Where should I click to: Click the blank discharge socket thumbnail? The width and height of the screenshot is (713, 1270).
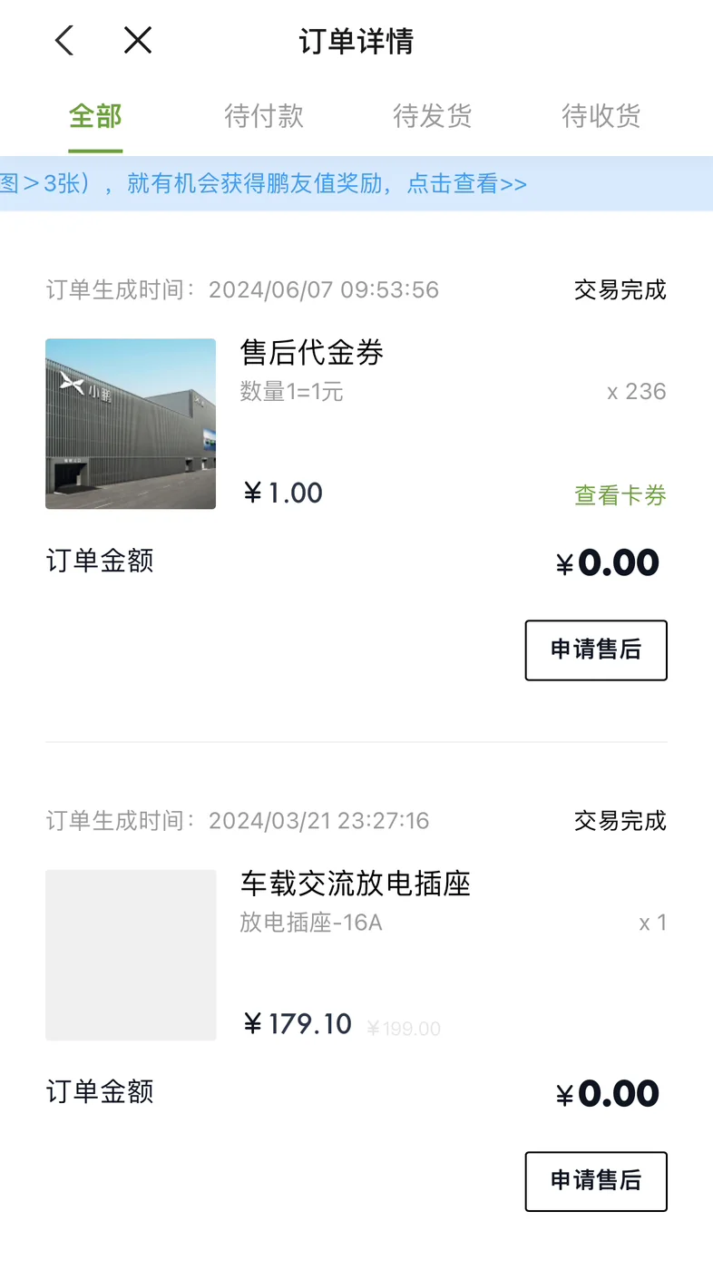[x=131, y=954]
